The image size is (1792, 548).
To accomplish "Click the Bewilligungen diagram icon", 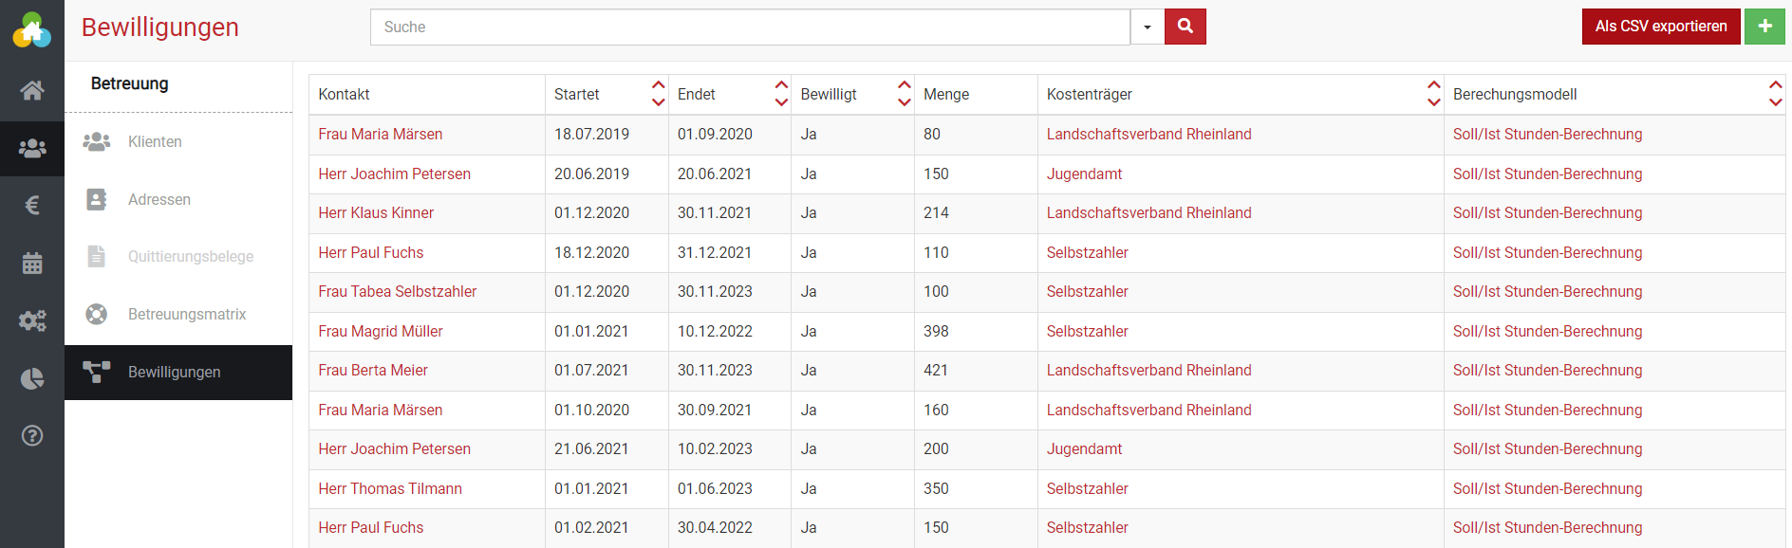I will (x=97, y=372).
